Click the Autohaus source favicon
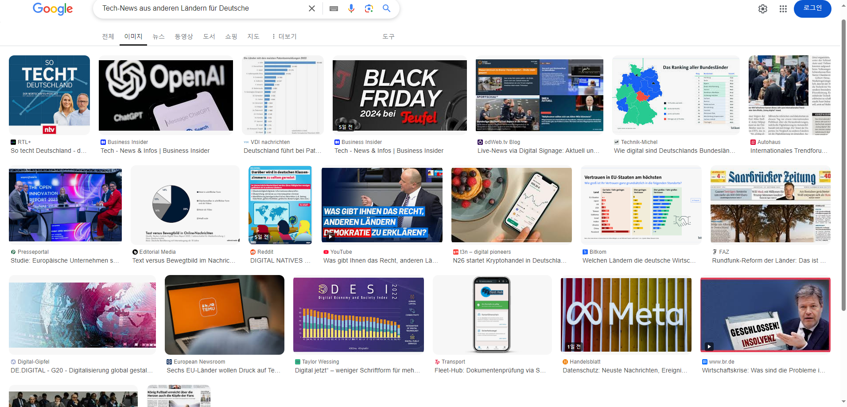The height and width of the screenshot is (407, 847). click(x=753, y=142)
